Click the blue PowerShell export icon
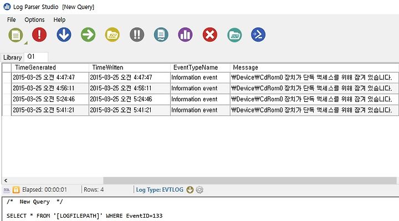 click(x=258, y=34)
